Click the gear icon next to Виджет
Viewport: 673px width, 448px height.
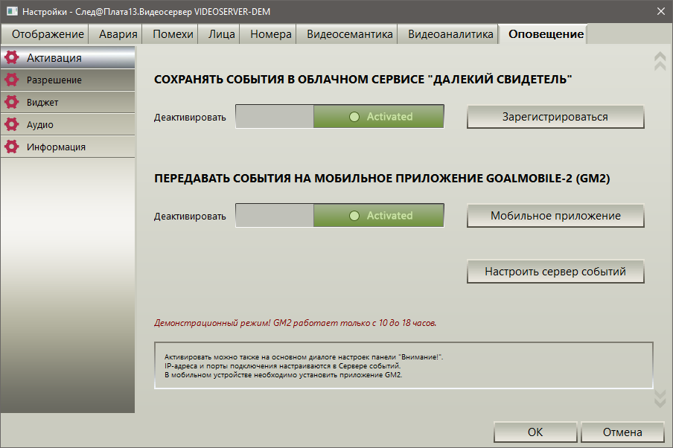pos(12,102)
